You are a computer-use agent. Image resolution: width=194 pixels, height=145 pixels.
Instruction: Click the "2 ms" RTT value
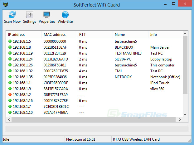click(x=83, y=59)
